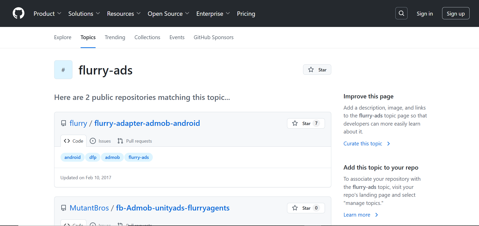Open fb-Admob-unityads-flurryagents repository link

[173, 208]
